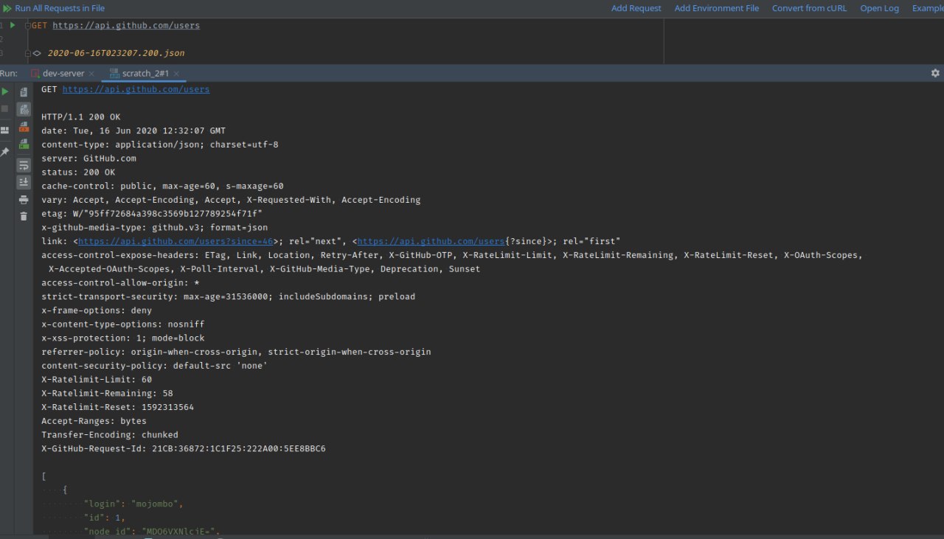Clear output using trash can icon
The image size is (944, 539).
point(24,216)
